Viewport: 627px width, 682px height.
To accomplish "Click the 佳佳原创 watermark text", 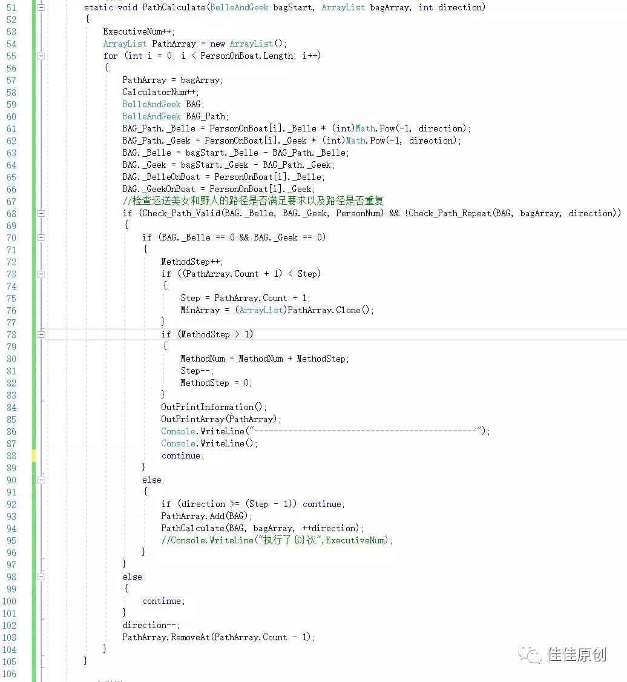I will 576,655.
